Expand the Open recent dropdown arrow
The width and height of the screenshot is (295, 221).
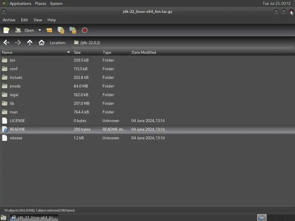(x=40, y=30)
